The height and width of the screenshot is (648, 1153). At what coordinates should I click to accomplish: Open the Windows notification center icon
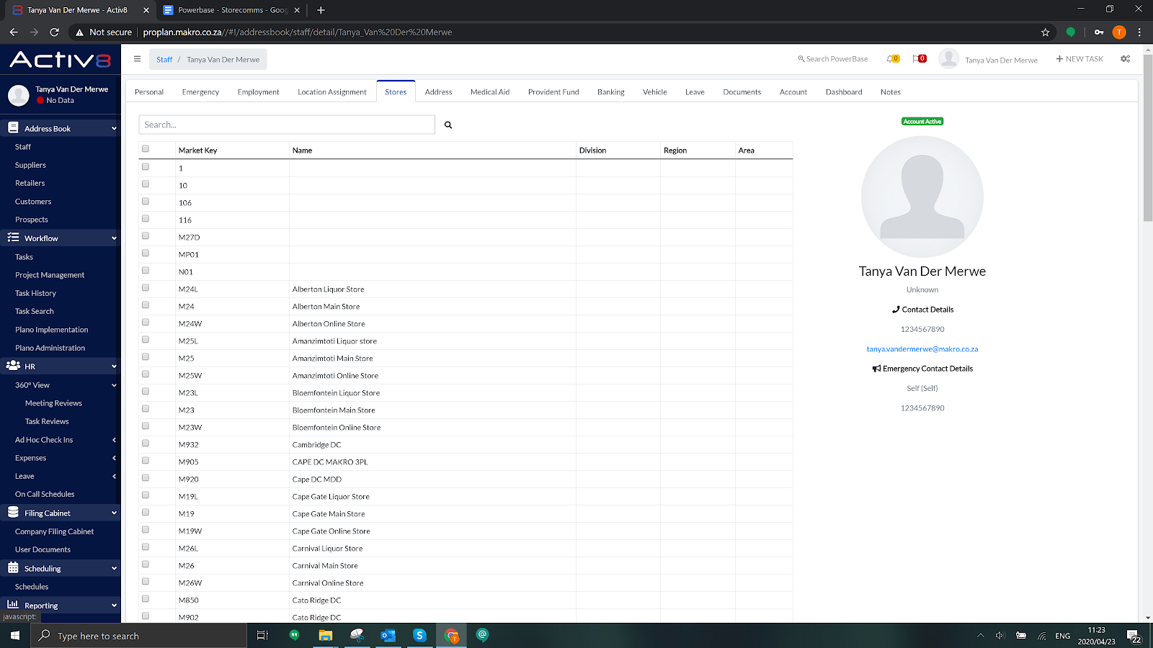1134,636
